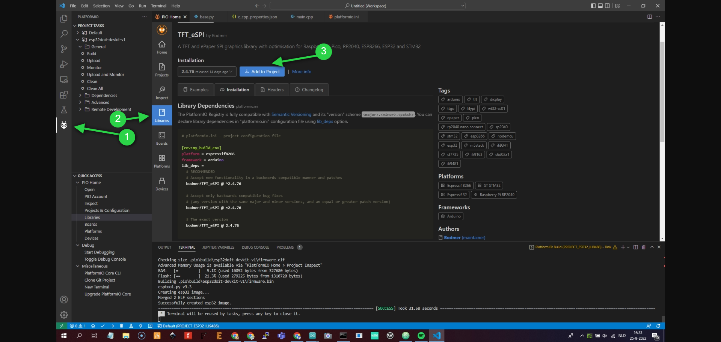721x342 pixels.
Task: Click the PlatformIO upload arrow in status bar
Action: 112,326
